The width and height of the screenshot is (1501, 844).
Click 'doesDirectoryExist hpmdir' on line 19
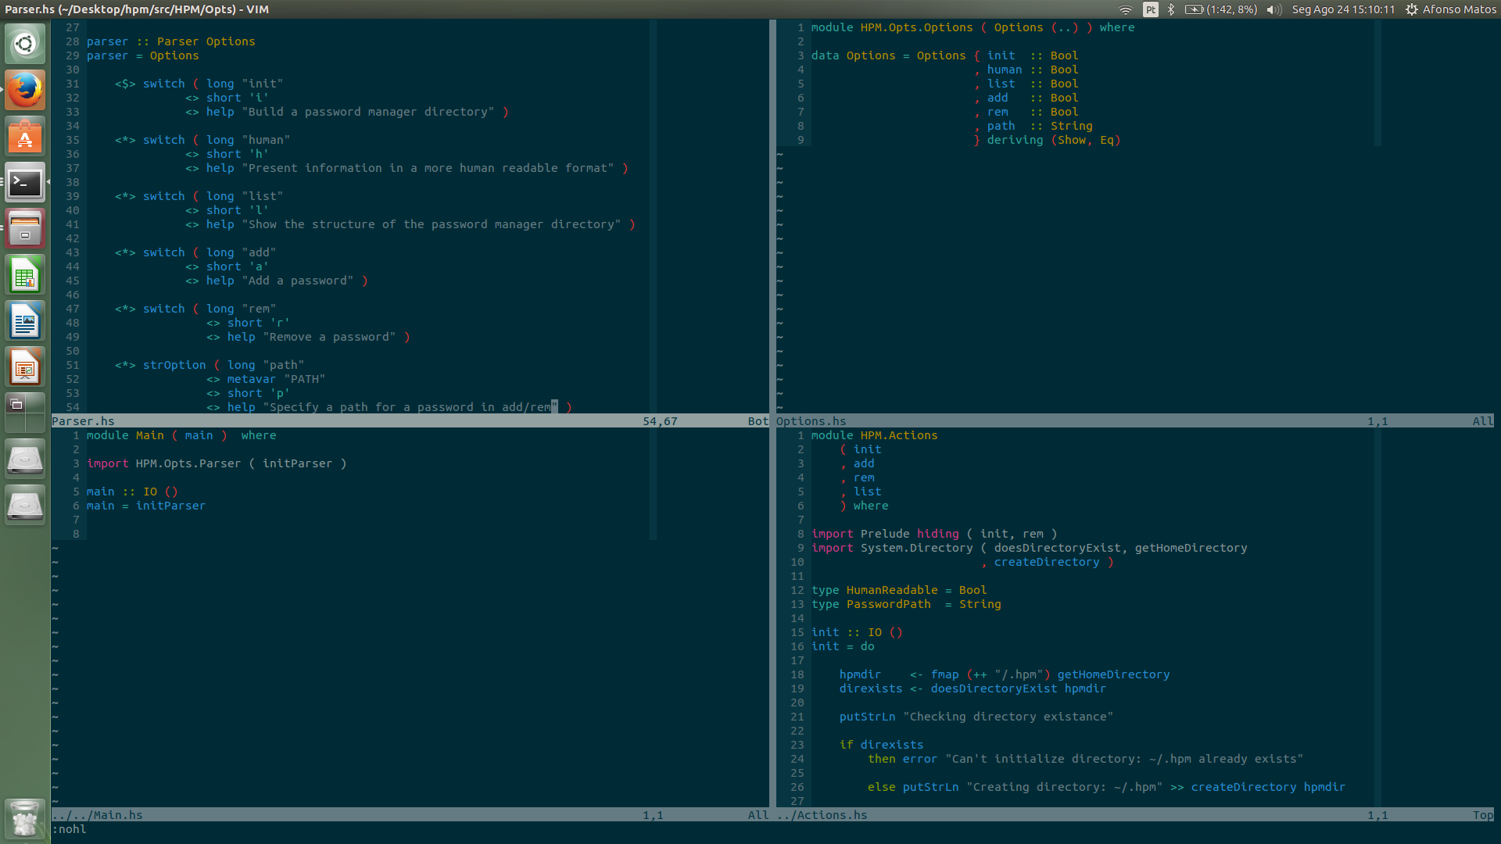pyautogui.click(x=1018, y=688)
